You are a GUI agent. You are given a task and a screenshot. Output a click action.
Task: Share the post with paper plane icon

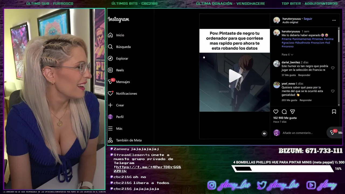click(292, 112)
